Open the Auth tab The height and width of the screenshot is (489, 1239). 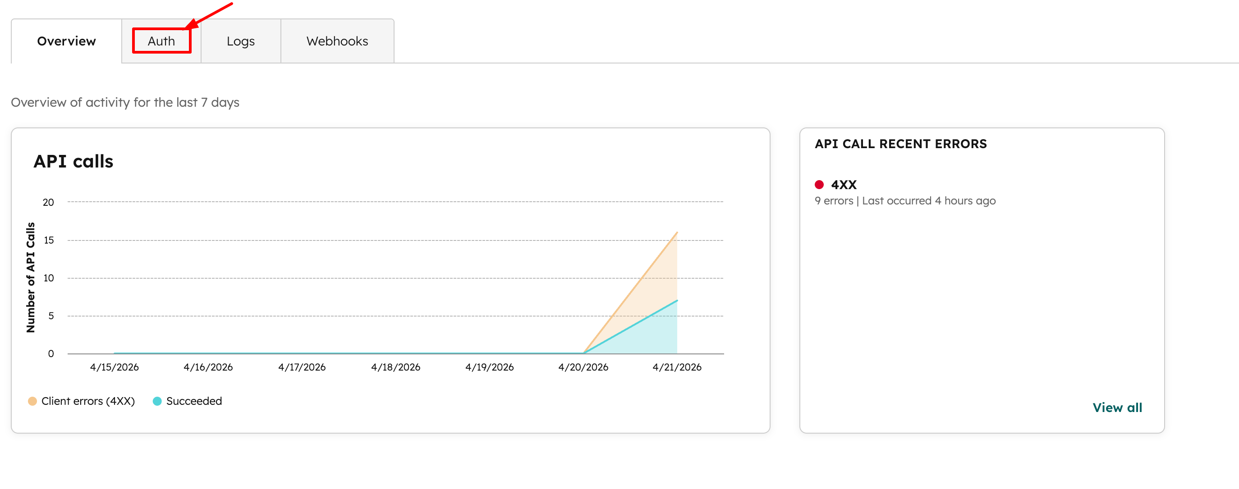[161, 41]
